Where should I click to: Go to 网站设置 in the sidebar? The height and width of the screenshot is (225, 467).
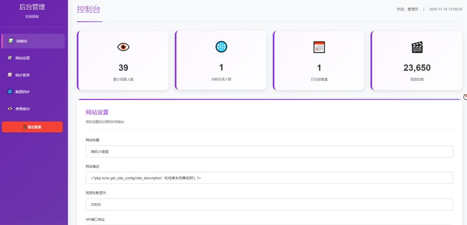23,58
